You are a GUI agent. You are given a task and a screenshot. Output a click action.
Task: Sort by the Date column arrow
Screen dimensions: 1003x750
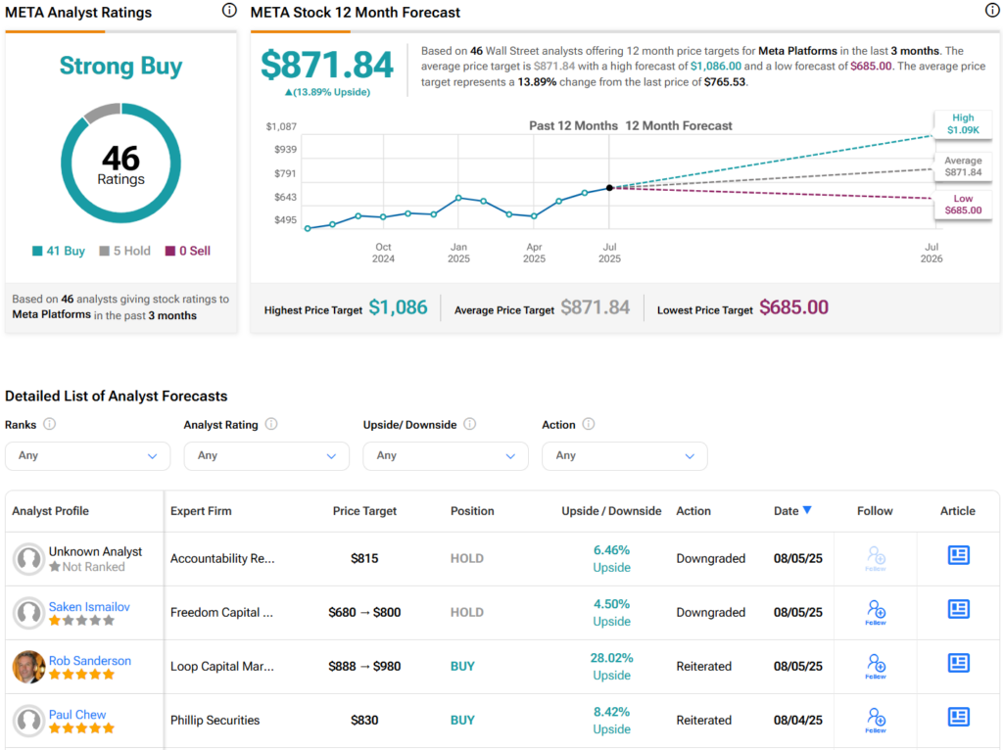(807, 510)
